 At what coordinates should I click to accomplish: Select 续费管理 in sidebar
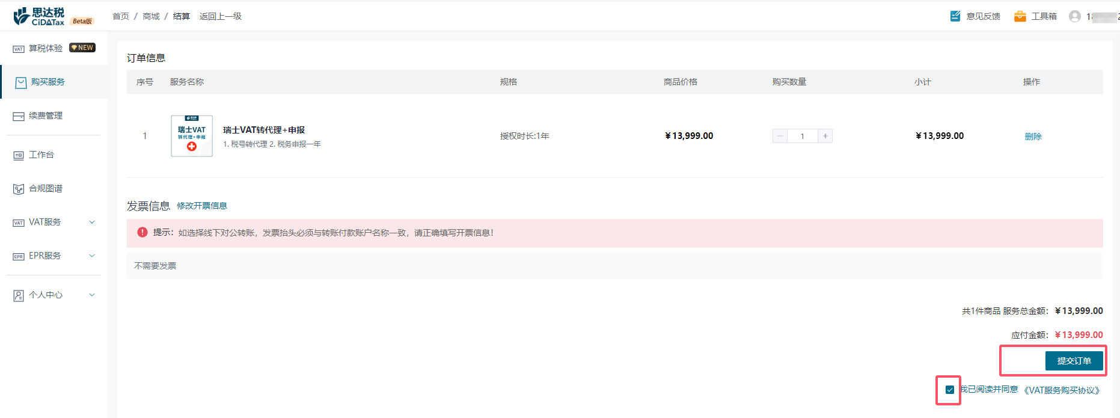coord(46,115)
